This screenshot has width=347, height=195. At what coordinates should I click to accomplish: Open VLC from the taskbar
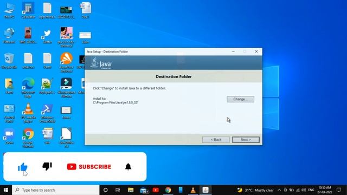tap(193, 190)
